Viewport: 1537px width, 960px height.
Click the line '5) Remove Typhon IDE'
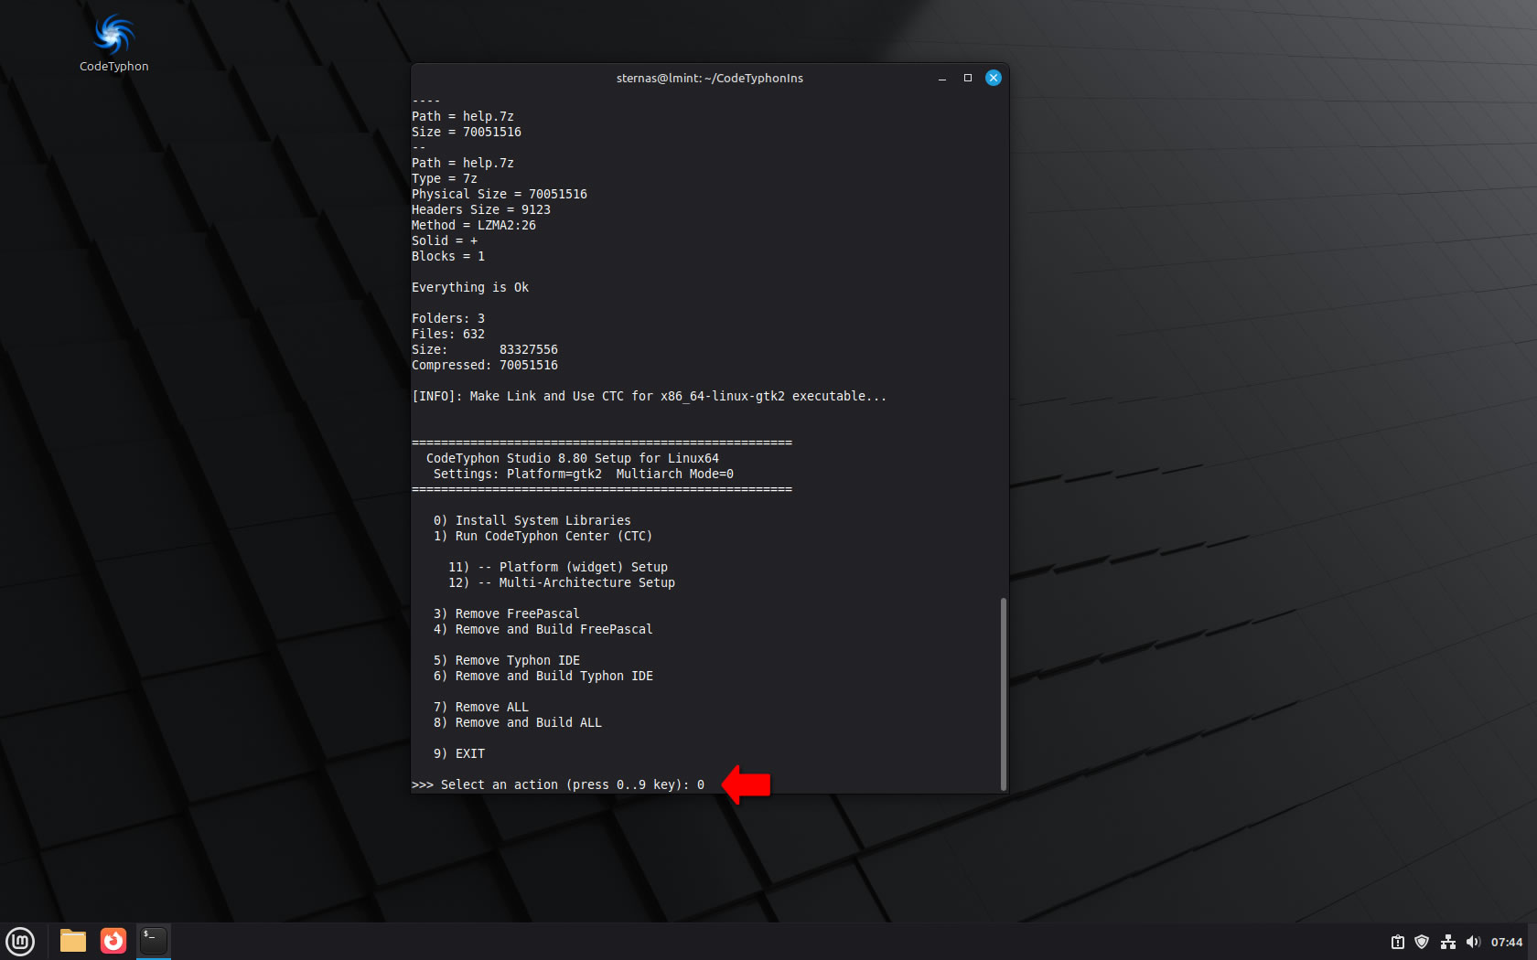click(507, 660)
